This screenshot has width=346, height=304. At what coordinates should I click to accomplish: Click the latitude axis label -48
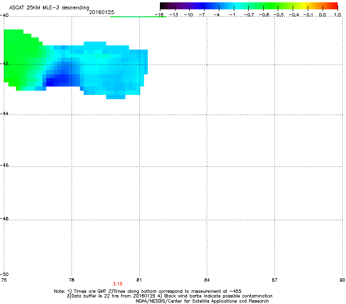[x=4, y=218]
